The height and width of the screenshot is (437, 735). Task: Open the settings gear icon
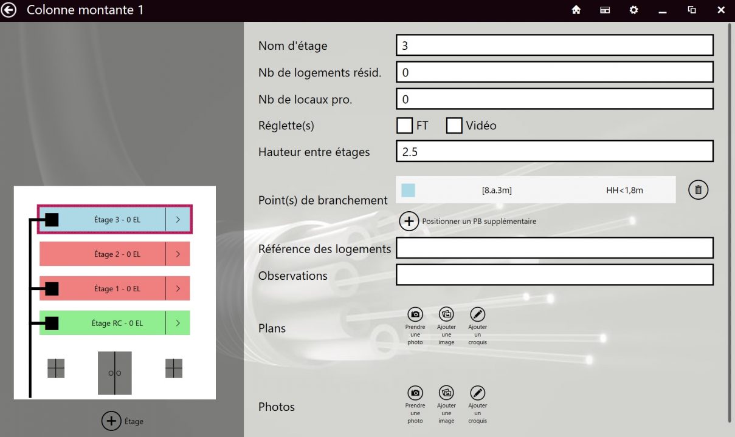coord(633,10)
